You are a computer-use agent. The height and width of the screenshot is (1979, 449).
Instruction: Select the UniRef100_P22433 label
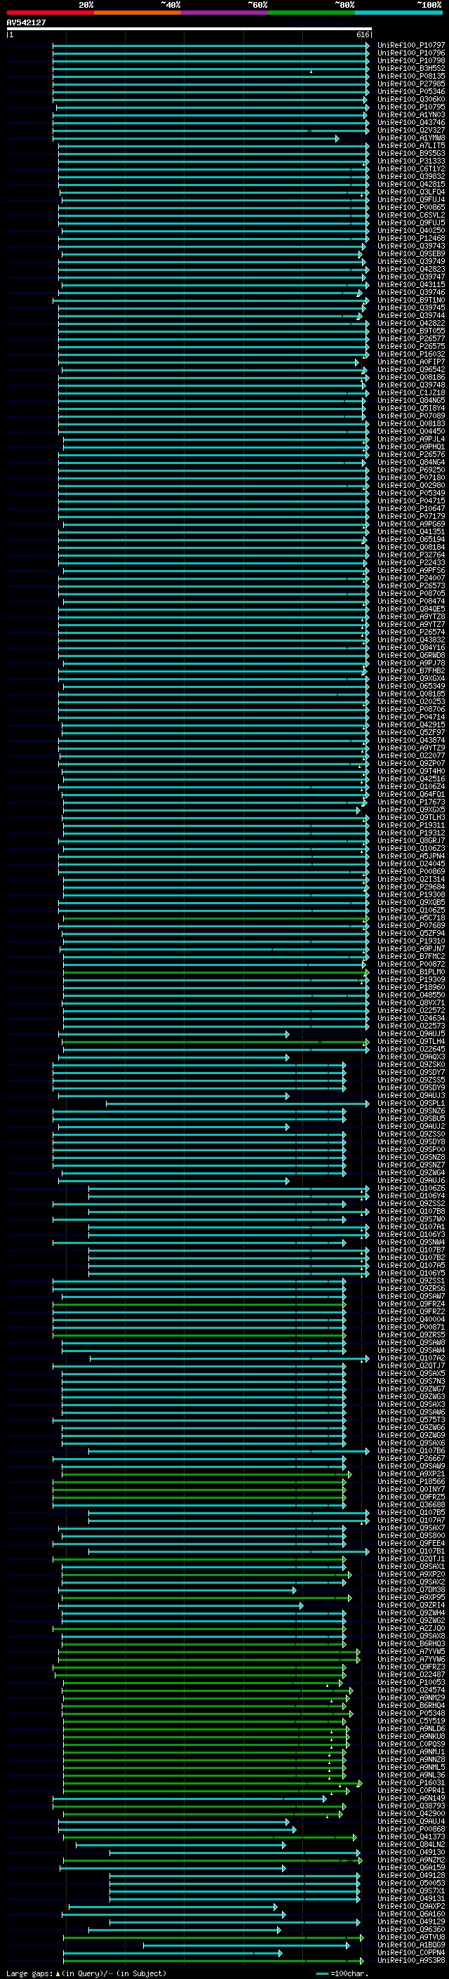pyautogui.click(x=411, y=562)
